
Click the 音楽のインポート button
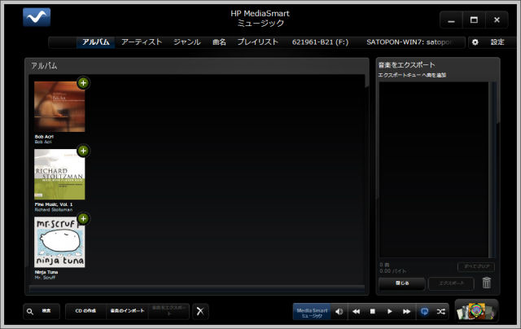click(x=127, y=311)
